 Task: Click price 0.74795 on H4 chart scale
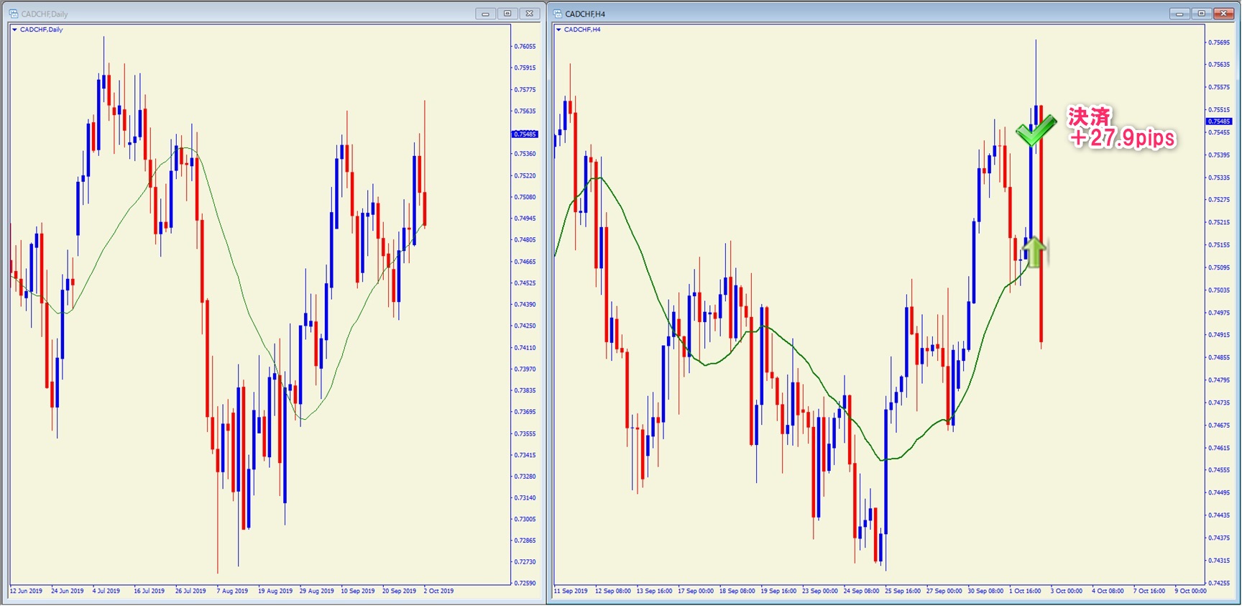point(1219,380)
